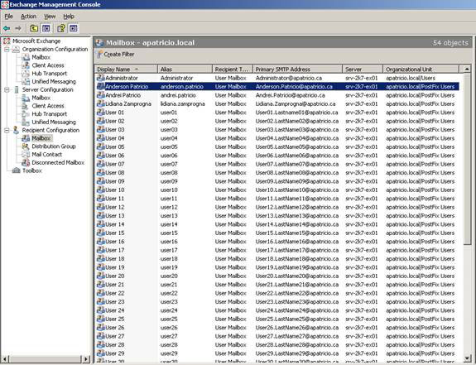
Task: Click the Microsoft Exchange root node icon
Action: [7, 41]
